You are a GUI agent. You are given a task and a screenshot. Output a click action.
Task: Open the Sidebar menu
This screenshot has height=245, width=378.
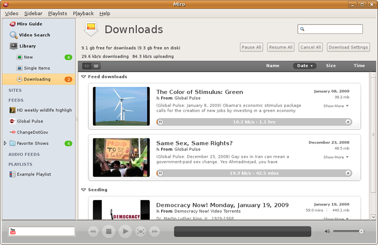(33, 14)
